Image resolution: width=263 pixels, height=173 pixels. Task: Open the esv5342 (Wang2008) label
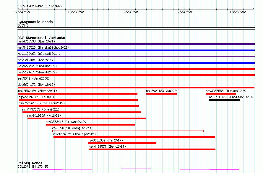(34, 78)
